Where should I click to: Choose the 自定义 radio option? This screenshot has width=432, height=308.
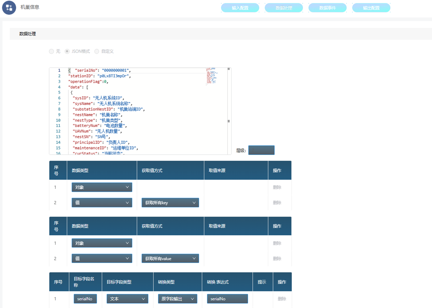pyautogui.click(x=97, y=51)
